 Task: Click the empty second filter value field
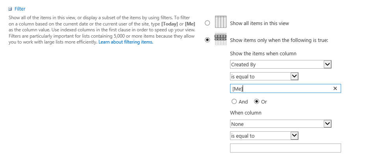(286, 148)
